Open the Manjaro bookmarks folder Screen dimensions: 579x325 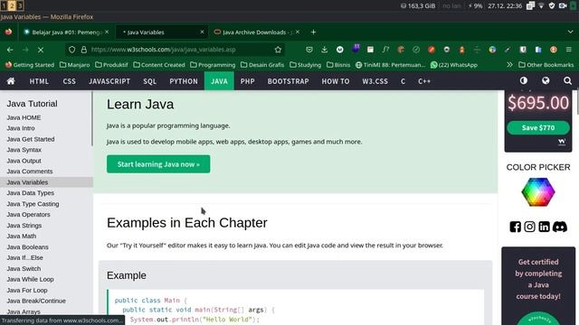pos(74,65)
